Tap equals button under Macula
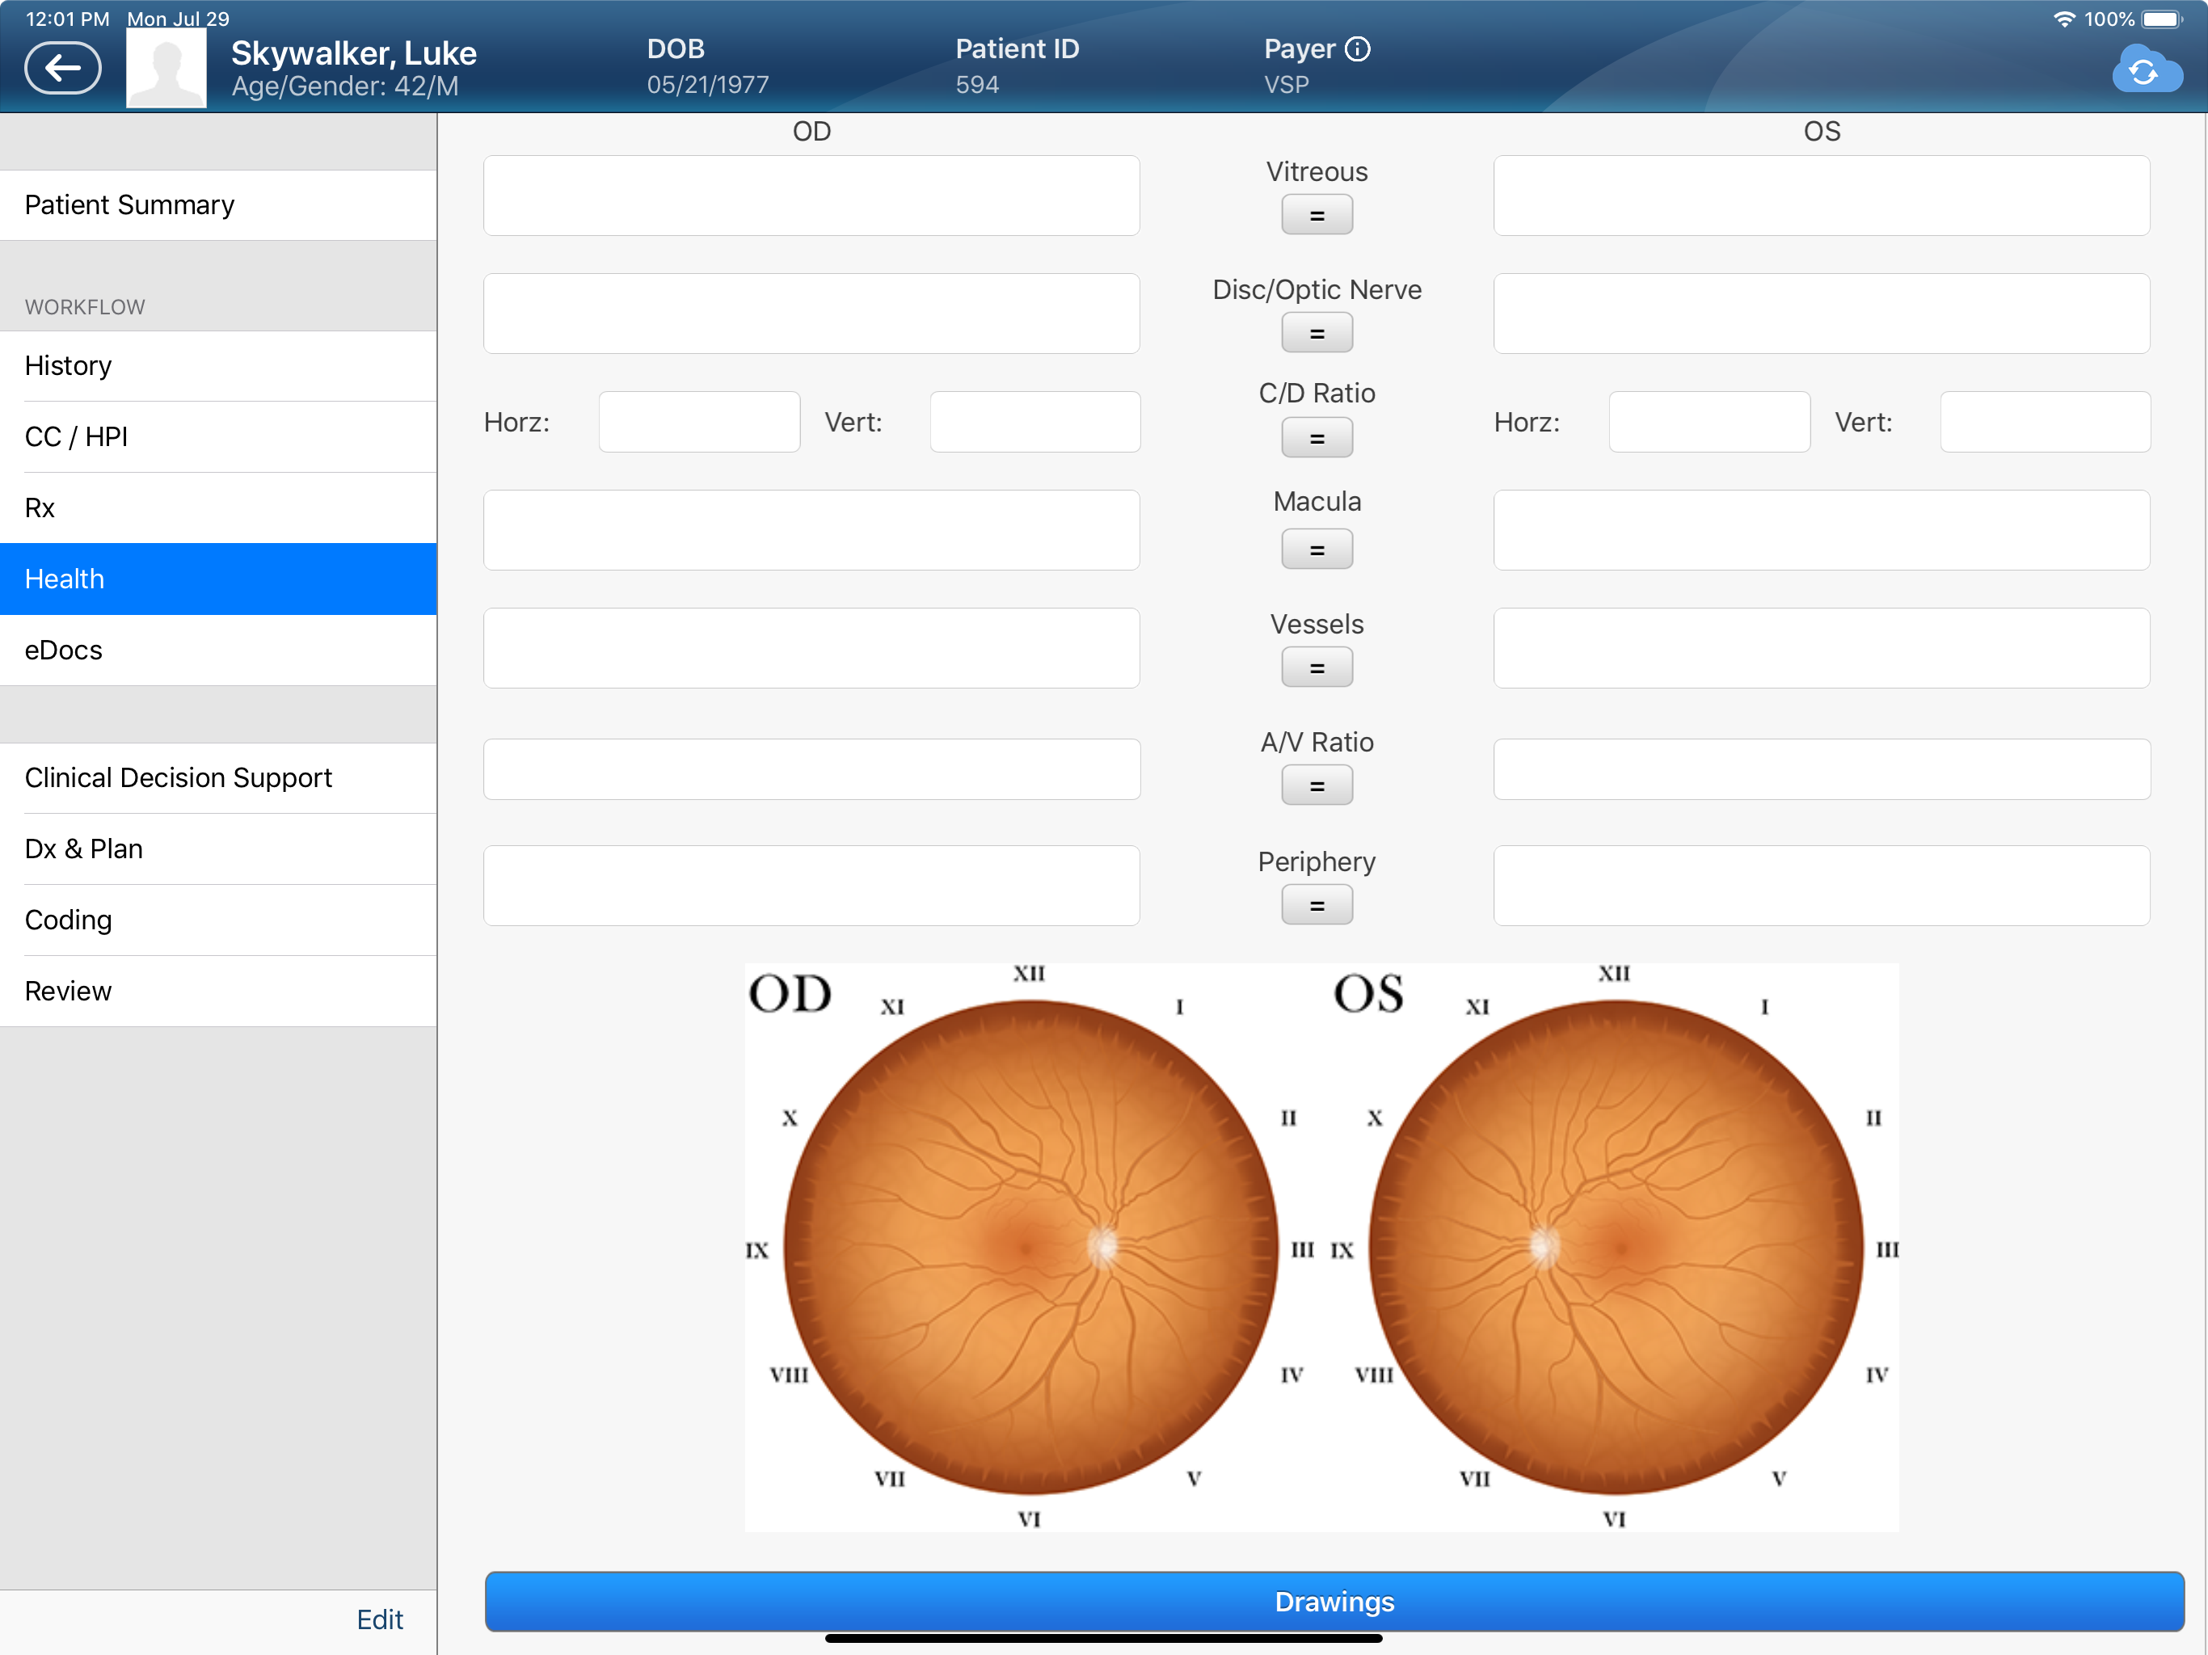This screenshot has width=2208, height=1655. 1317,549
